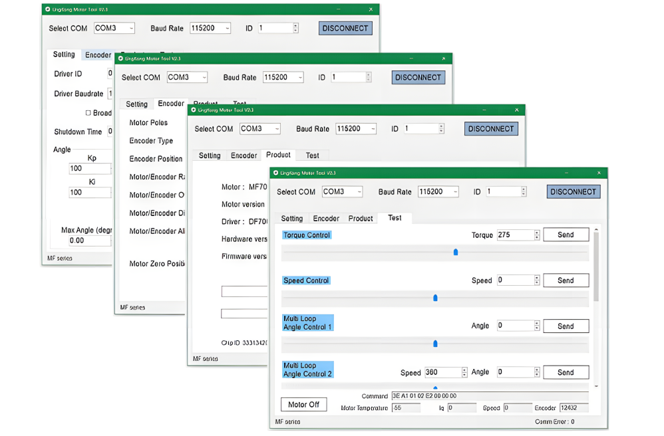Click the Torque stepper arrows in Test tab
The image size is (664, 436).
point(537,235)
